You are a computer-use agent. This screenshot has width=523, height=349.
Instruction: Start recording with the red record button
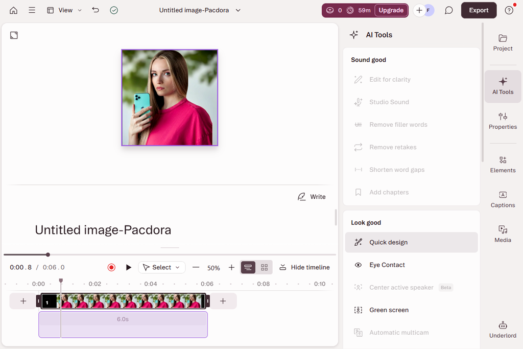point(111,267)
